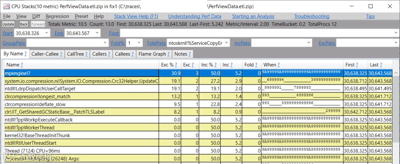Click the GroupPats label link
This screenshot has height=164, width=400.
(x=14, y=43)
